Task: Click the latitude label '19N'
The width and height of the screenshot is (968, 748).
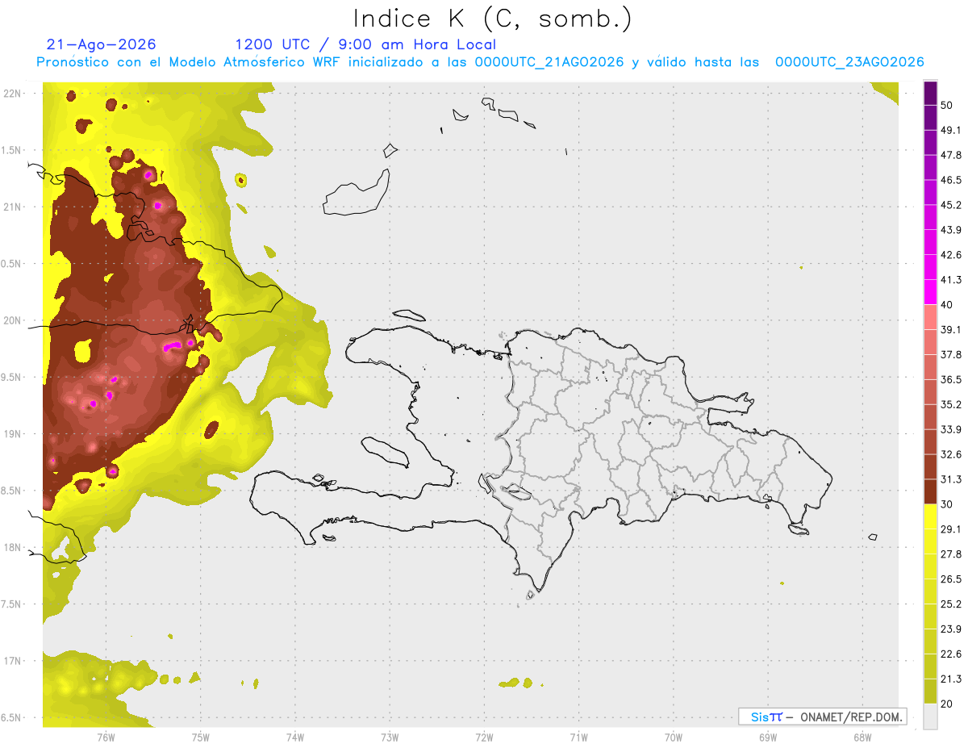Action: click(x=14, y=434)
